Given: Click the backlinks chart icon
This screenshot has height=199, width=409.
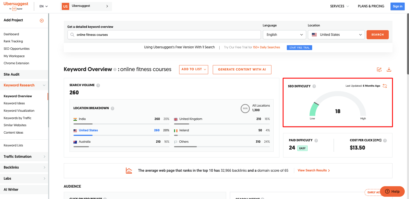Looking at the screenshot, I should pos(129,171).
